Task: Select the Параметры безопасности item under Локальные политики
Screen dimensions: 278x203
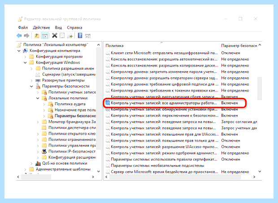Action: click(x=75, y=116)
